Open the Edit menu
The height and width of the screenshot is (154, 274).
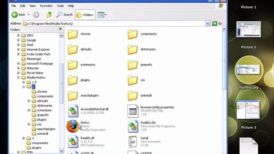(x=23, y=6)
